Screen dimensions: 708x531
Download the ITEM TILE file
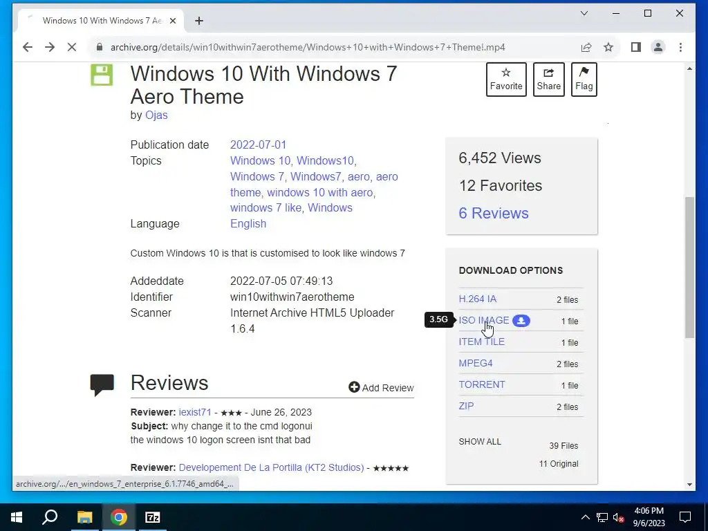481,342
